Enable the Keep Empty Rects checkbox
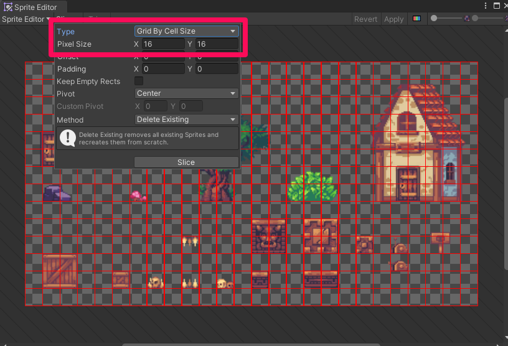508x346 pixels. (x=139, y=81)
